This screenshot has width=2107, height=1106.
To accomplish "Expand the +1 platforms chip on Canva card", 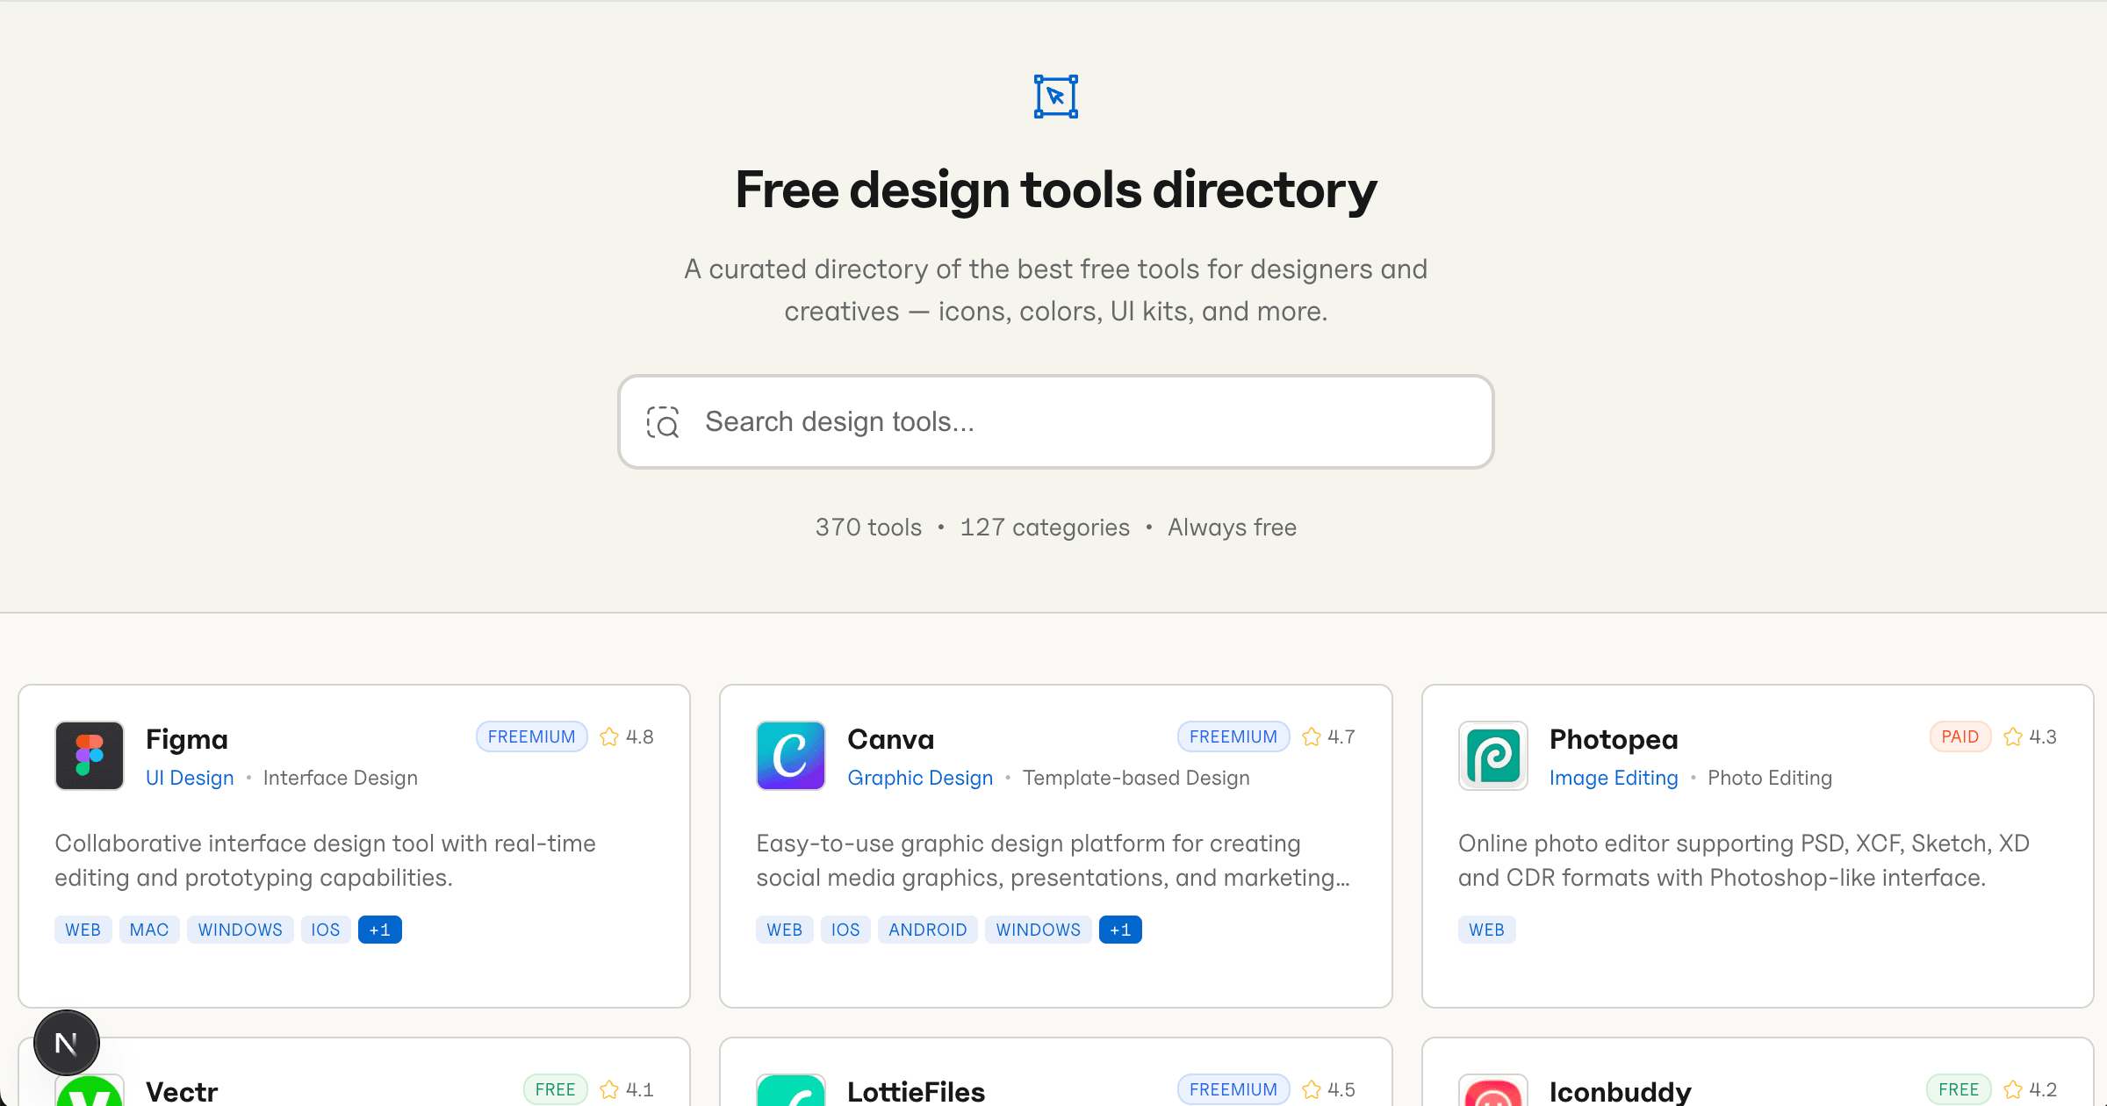I will (1120, 929).
